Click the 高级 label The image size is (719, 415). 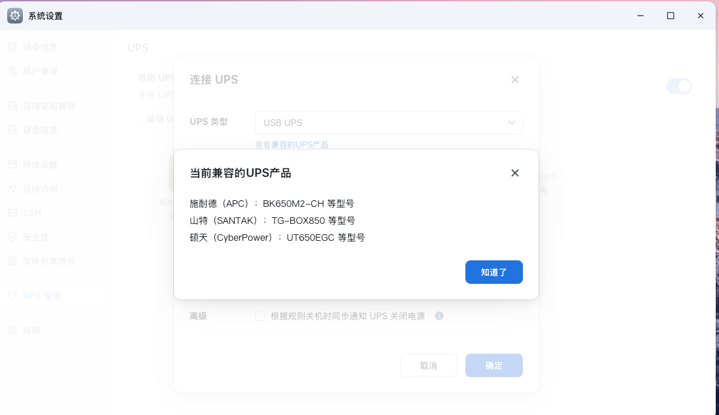(x=199, y=316)
